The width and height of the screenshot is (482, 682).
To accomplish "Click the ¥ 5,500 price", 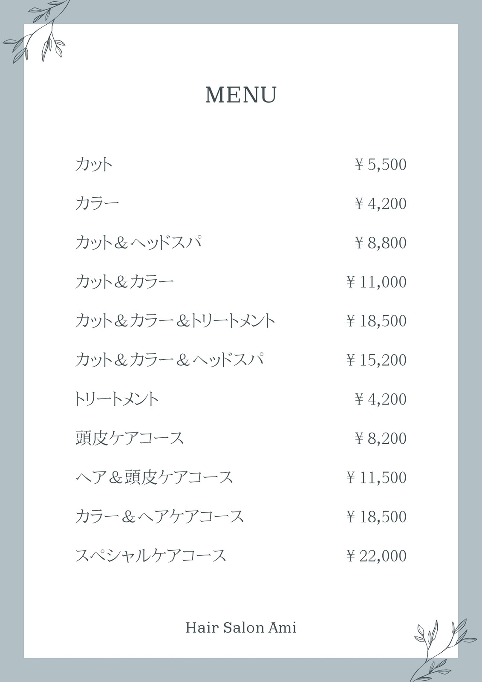I will 381,165.
